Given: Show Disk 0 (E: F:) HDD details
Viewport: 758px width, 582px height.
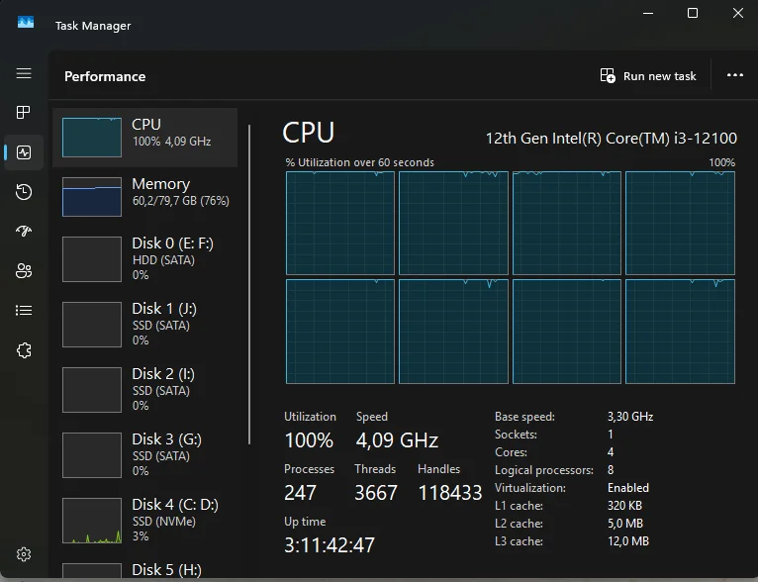Looking at the screenshot, I should (x=145, y=258).
